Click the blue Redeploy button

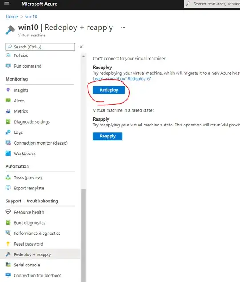pos(109,90)
